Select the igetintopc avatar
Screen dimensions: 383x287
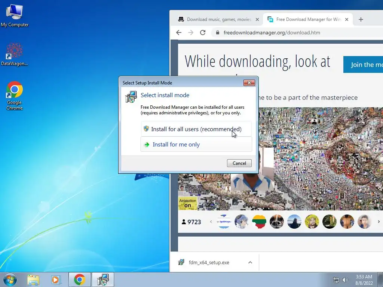click(224, 222)
